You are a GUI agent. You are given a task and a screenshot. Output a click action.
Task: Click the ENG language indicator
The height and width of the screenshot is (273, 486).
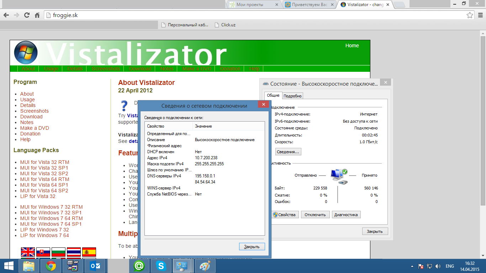point(450,266)
